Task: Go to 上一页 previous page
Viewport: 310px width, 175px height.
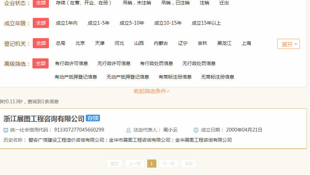Action: tap(135, 164)
